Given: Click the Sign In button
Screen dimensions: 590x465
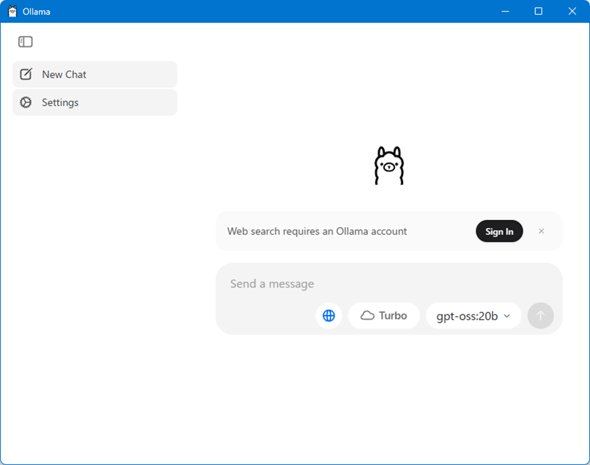Looking at the screenshot, I should tap(499, 231).
